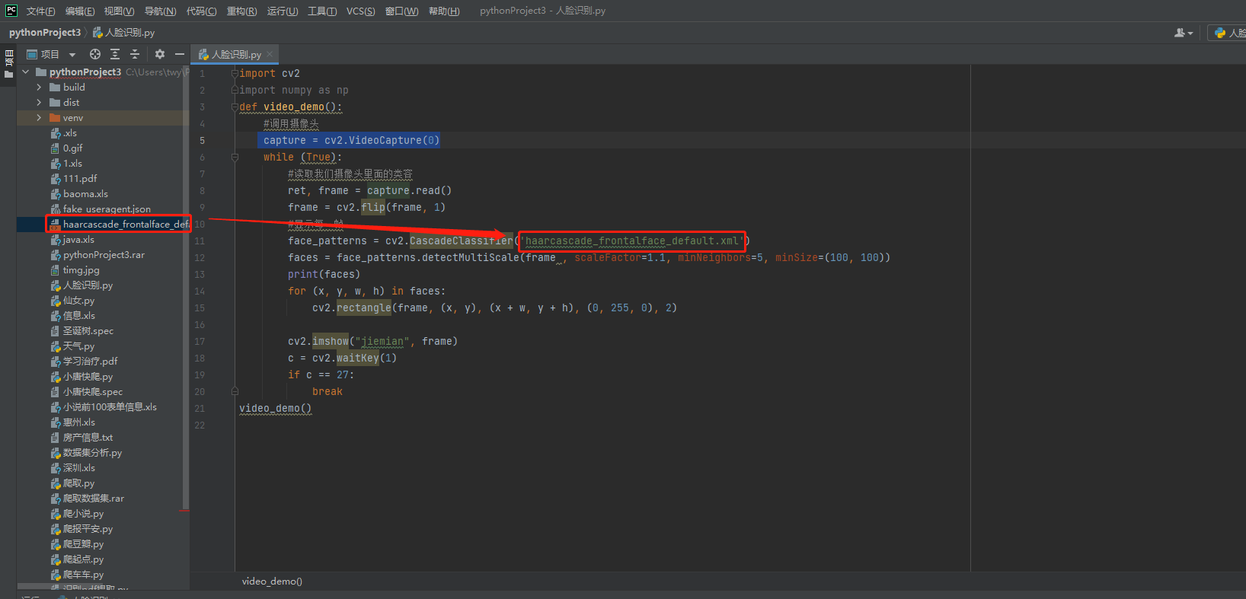The width and height of the screenshot is (1246, 599).
Task: Open the 工具(T) menu
Action: click(322, 11)
